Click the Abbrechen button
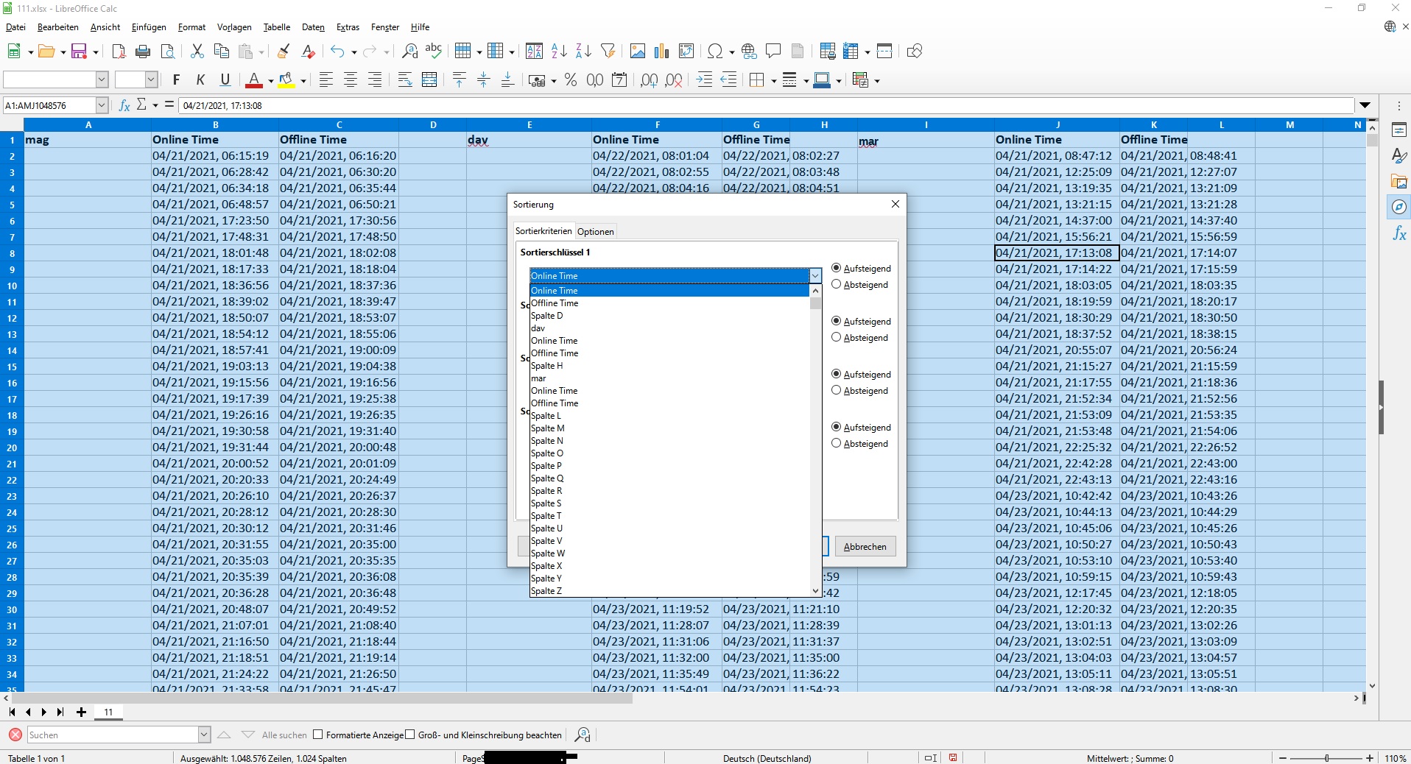Viewport: 1411px width, 764px height. coord(865,546)
